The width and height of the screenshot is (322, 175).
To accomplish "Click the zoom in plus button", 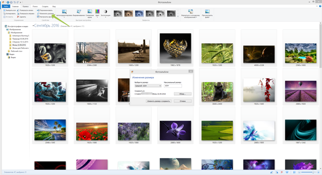I will (x=318, y=172).
